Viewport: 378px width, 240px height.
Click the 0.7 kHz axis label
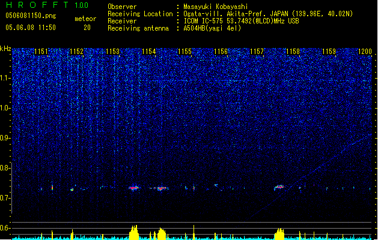coord(5,198)
